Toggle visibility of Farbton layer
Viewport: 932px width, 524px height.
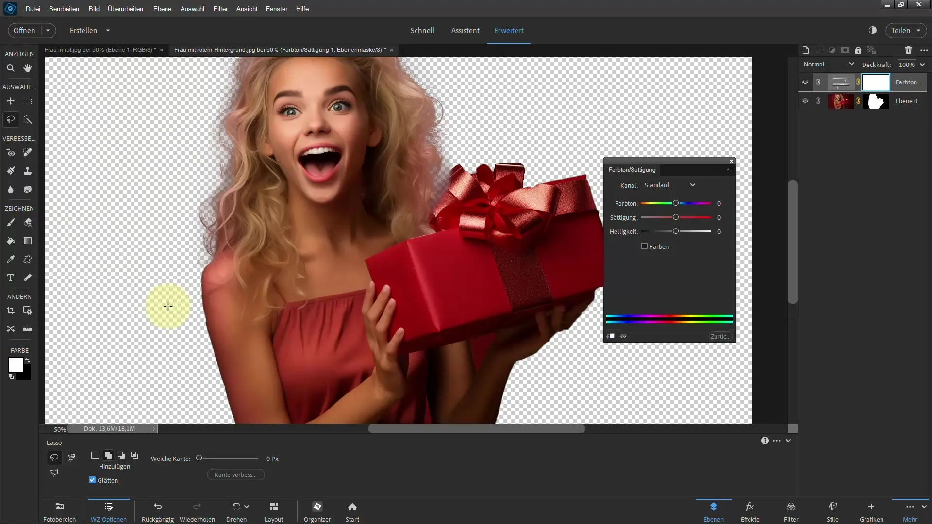[x=805, y=81]
